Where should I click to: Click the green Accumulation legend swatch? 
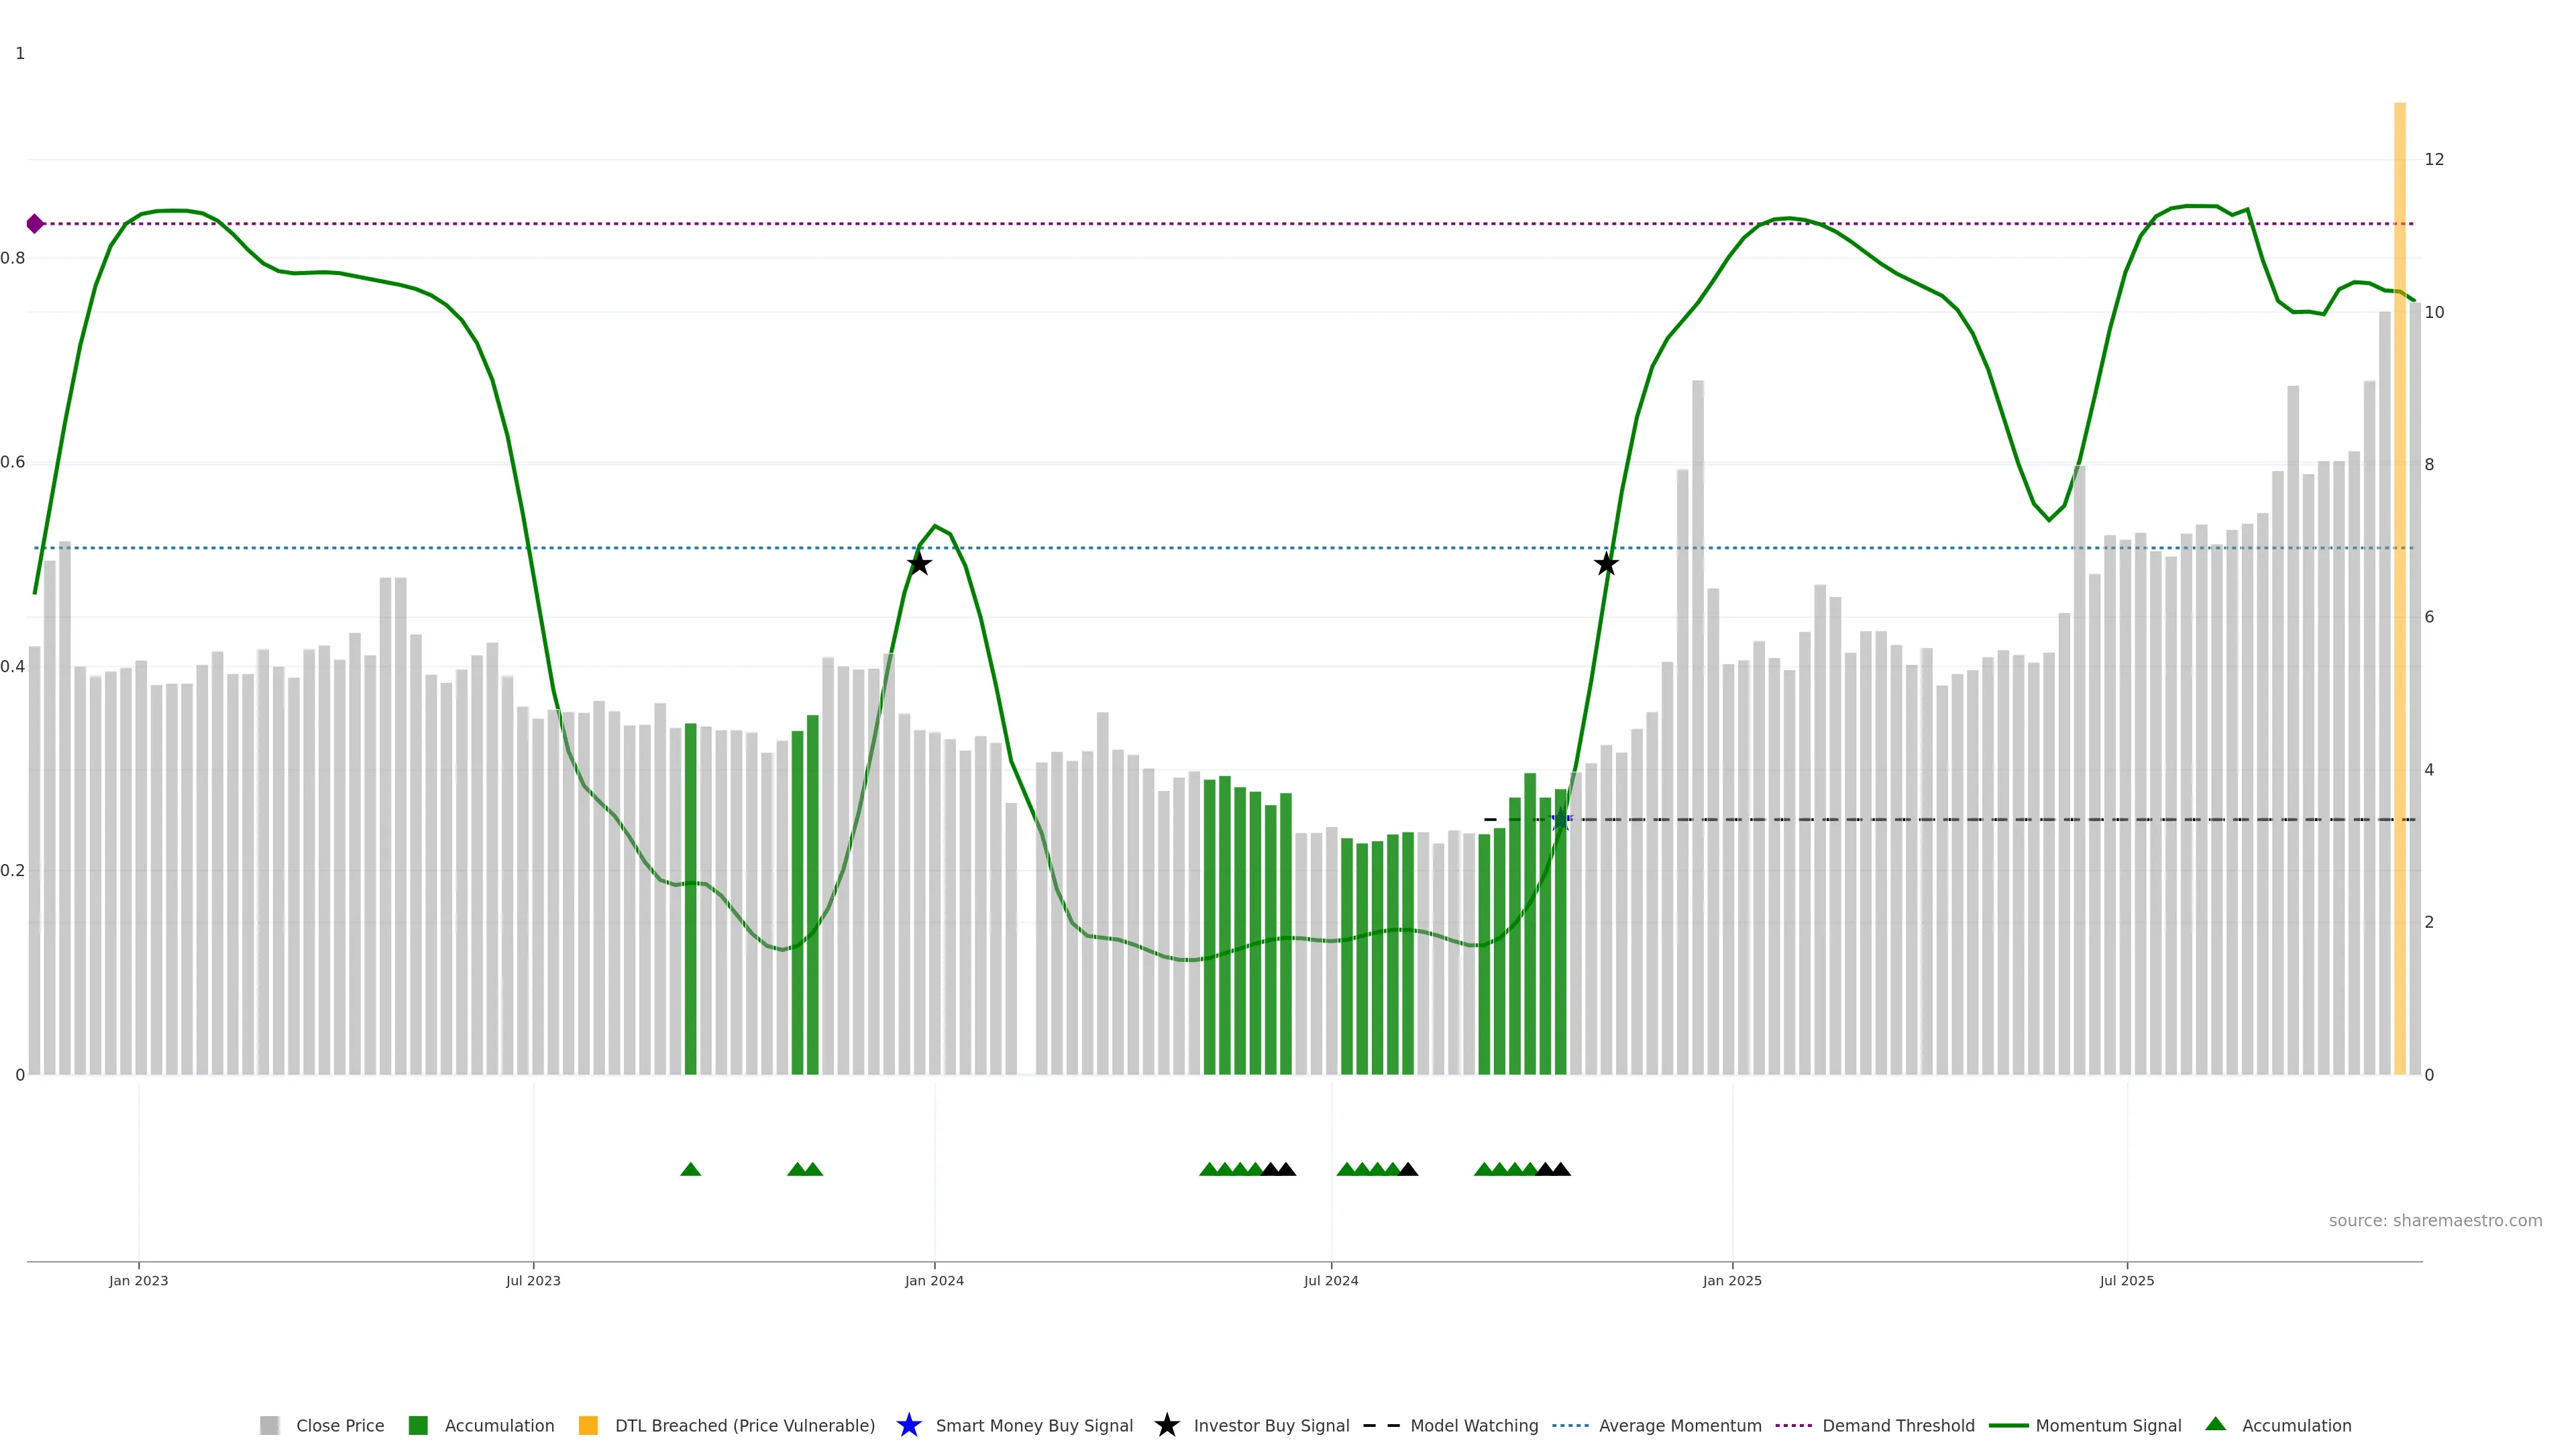[x=418, y=1425]
